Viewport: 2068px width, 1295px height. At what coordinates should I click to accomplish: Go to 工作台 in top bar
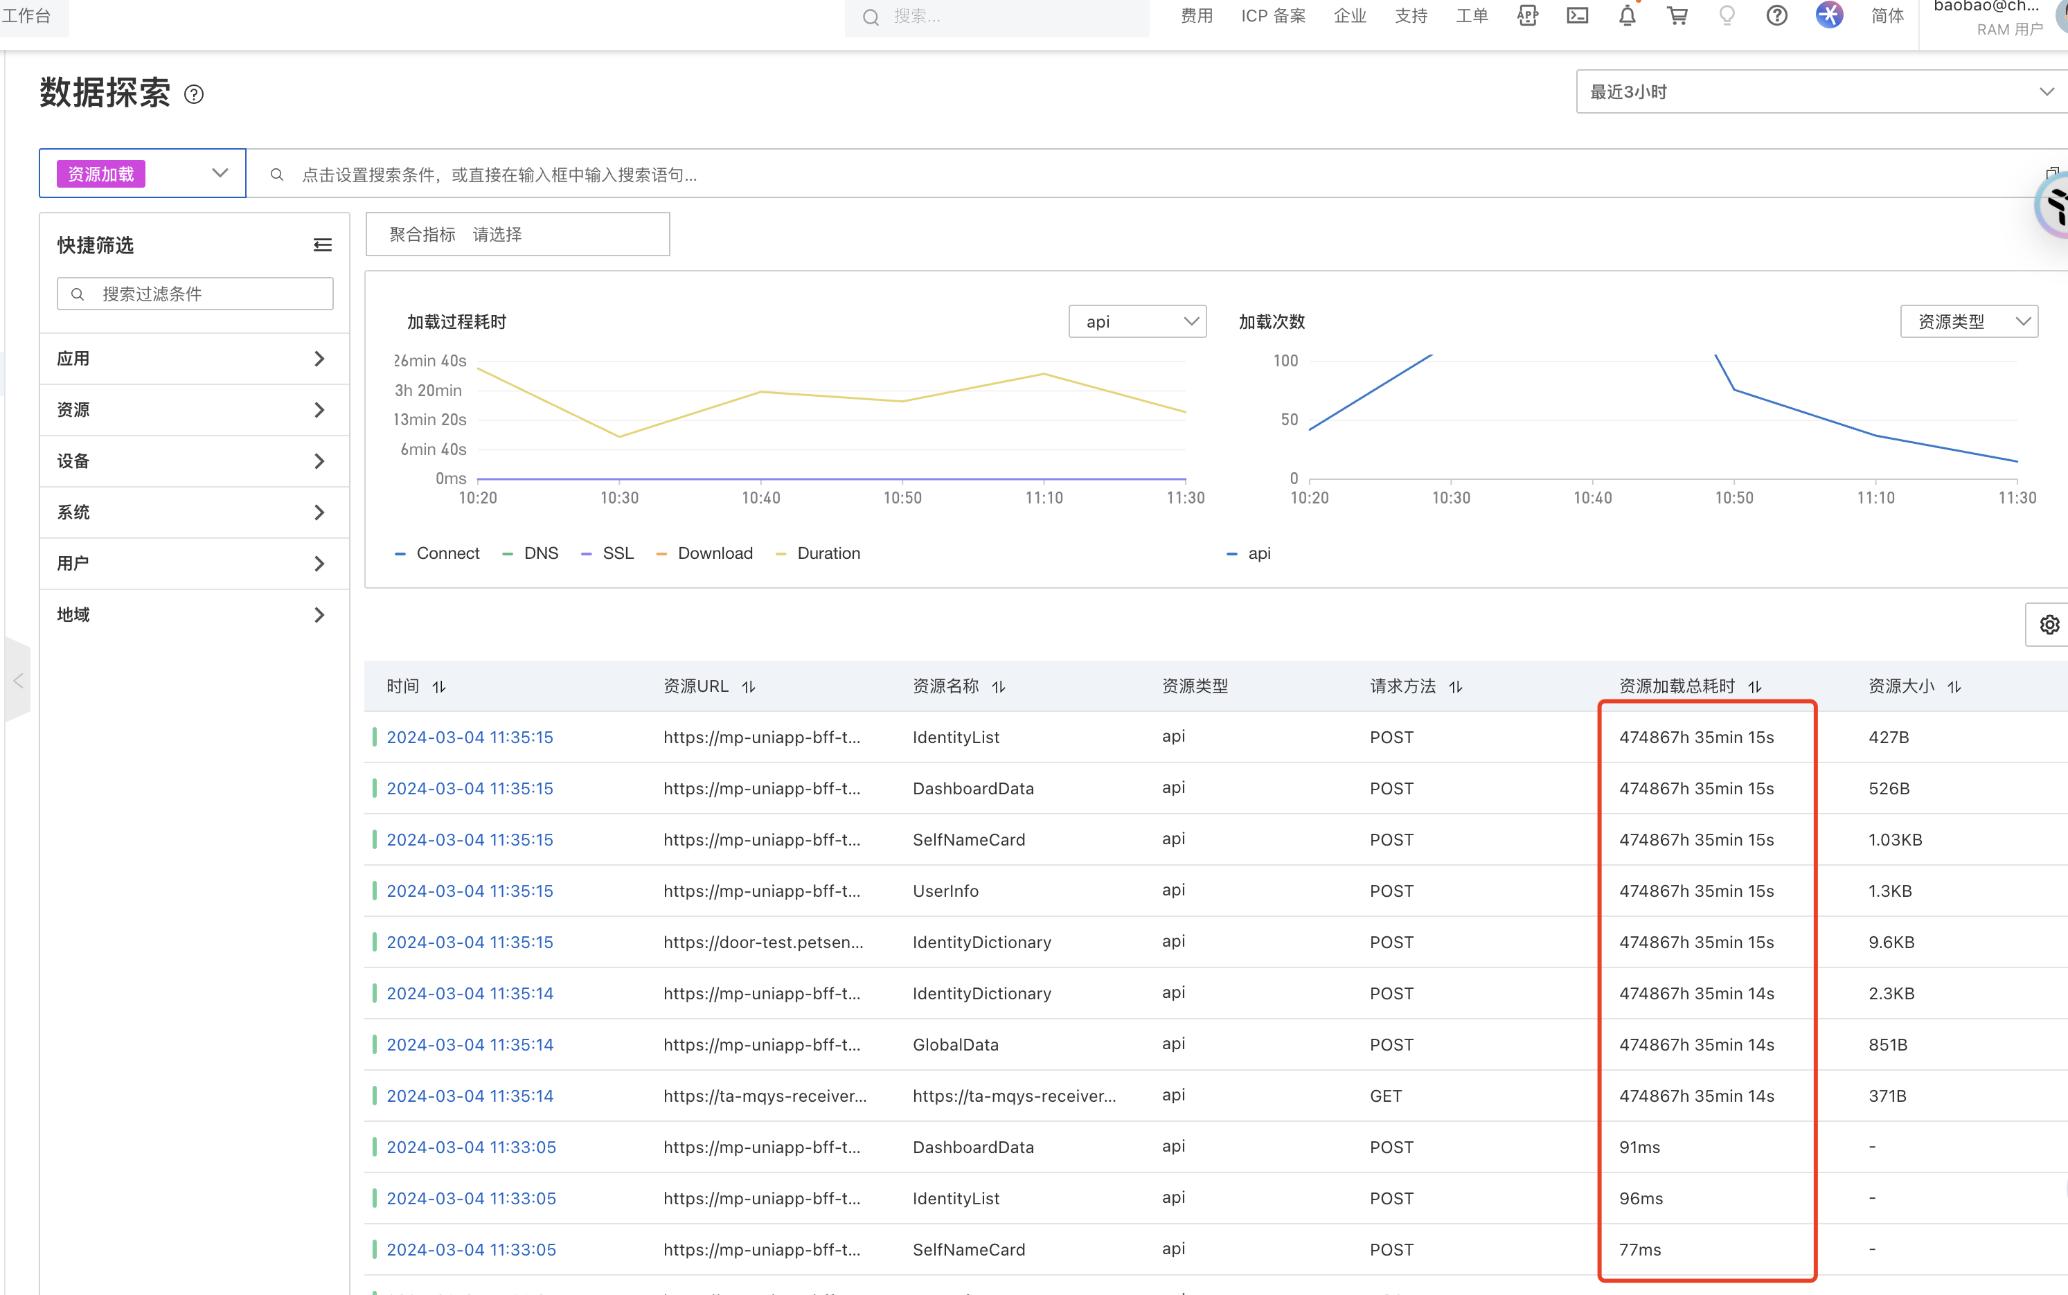26,15
